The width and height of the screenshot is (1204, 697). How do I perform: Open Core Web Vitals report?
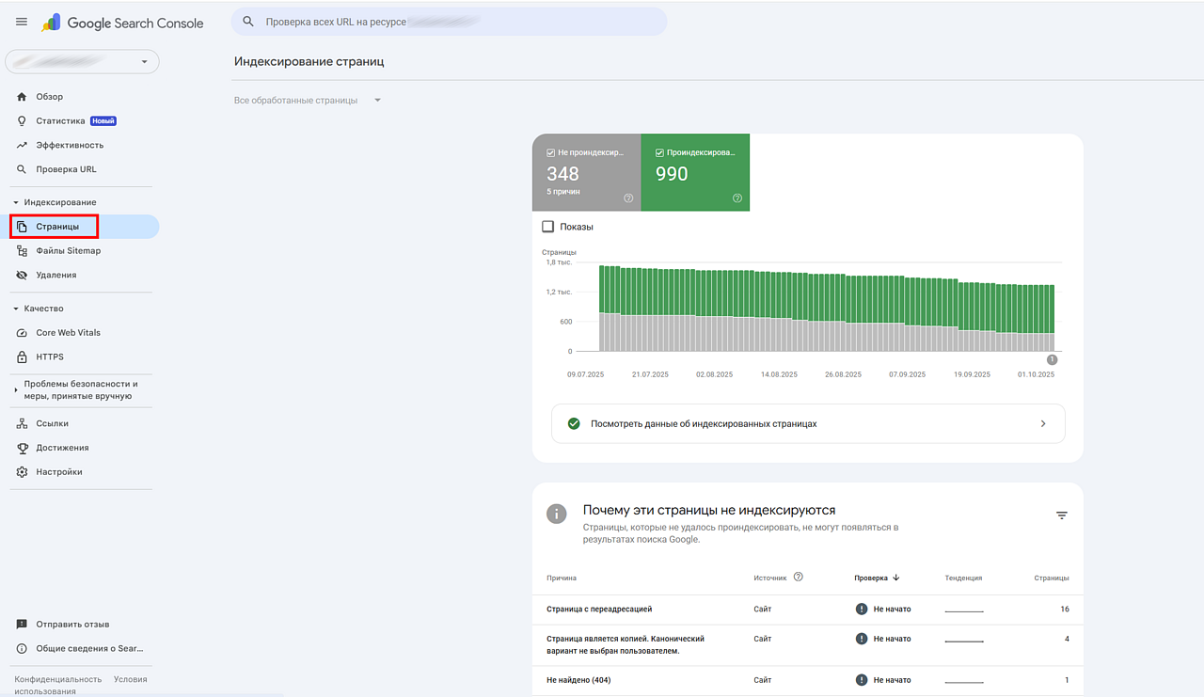coord(68,333)
